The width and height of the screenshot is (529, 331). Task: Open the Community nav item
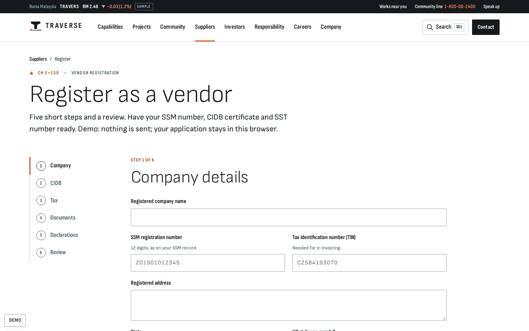[173, 27]
